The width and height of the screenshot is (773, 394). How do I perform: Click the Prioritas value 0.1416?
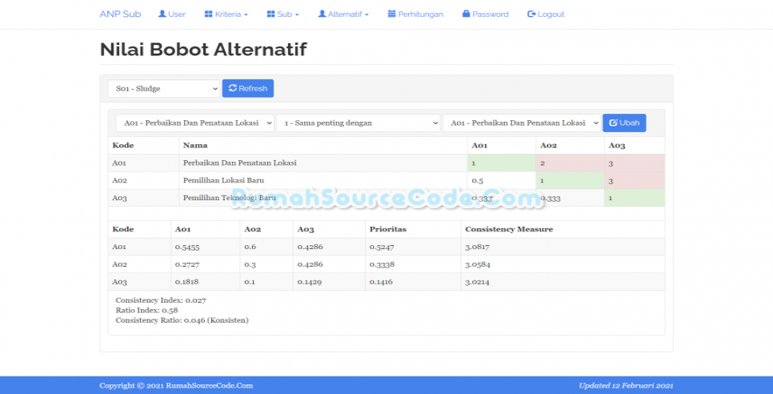[413, 282]
